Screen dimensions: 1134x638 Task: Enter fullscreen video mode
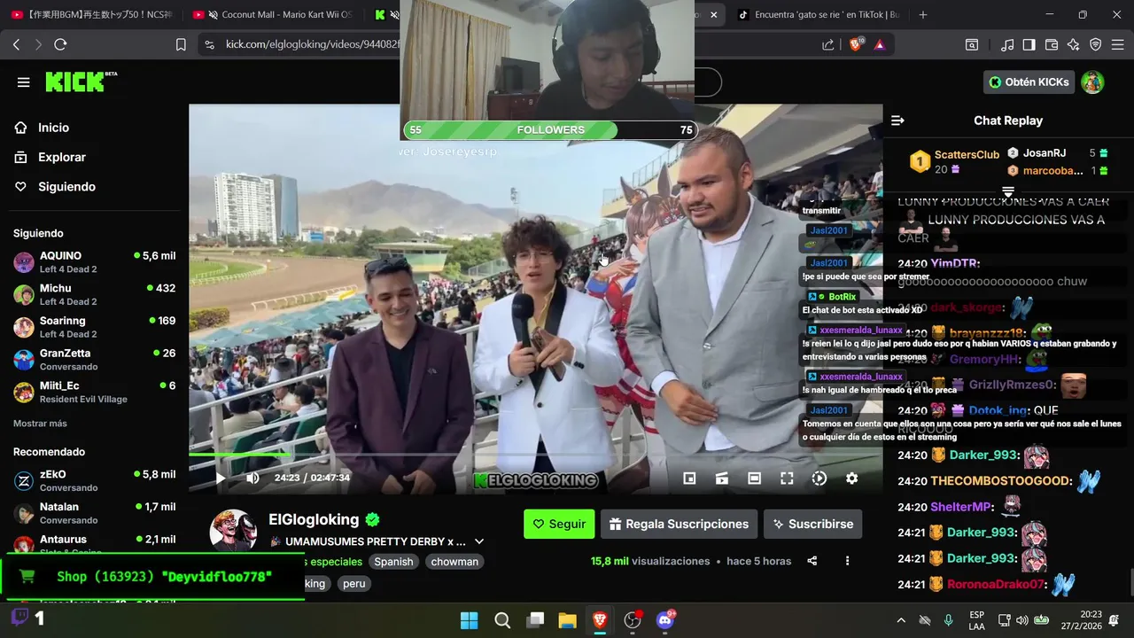787,478
